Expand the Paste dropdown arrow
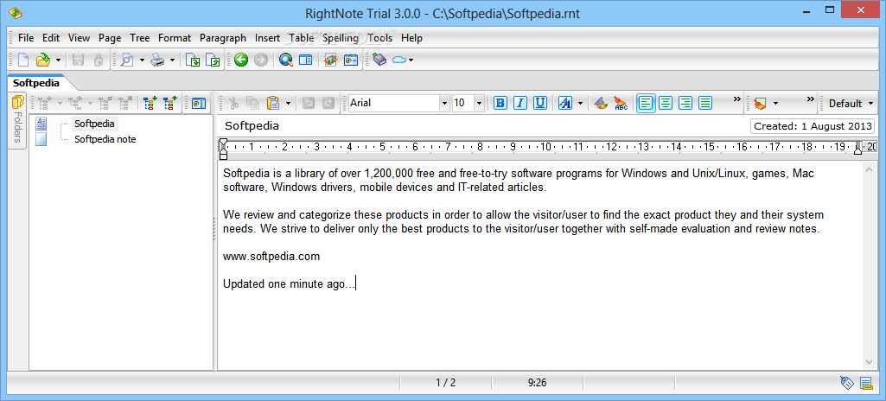The height and width of the screenshot is (401, 886). click(x=288, y=104)
